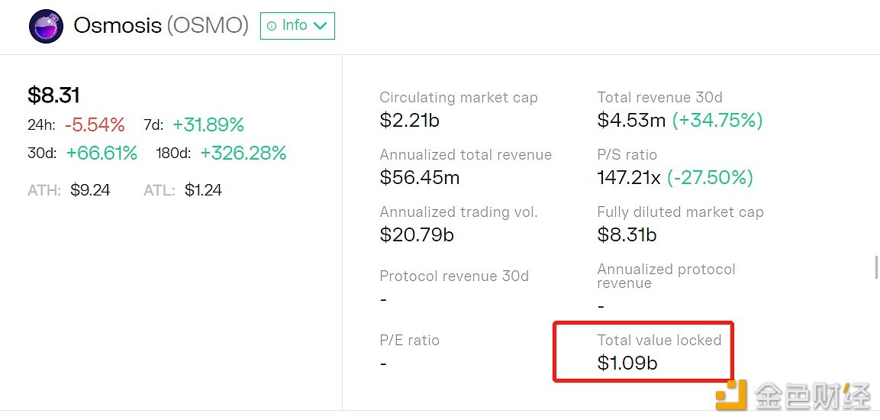Click the 180d change +326.28%
This screenshot has width=880, height=420.
pos(243,153)
